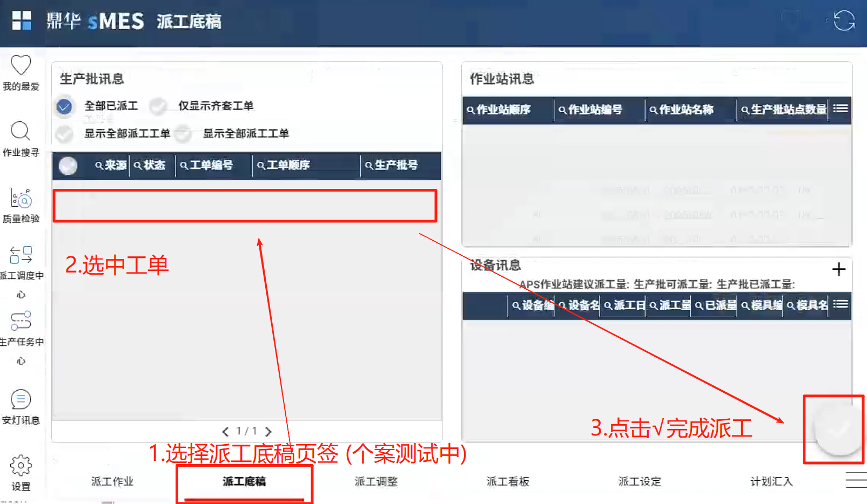Image resolution: width=867 pixels, height=504 pixels.
Task: Sort by 工单编号 column header
Action: 212,165
